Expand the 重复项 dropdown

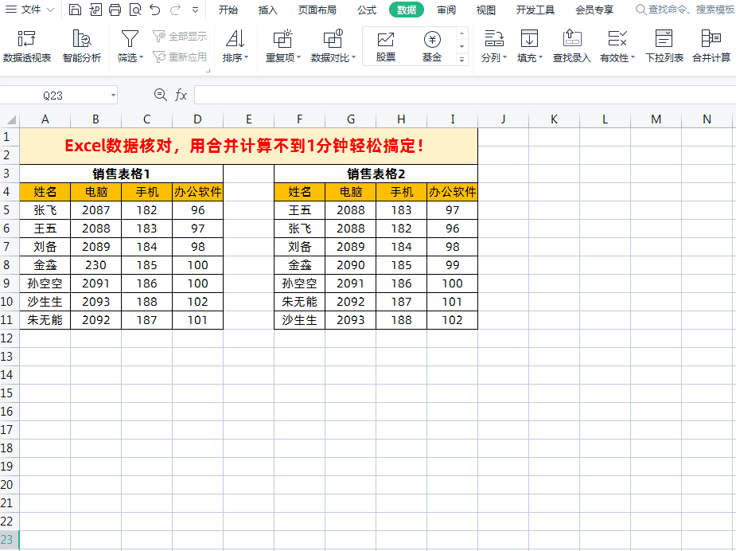(x=298, y=57)
